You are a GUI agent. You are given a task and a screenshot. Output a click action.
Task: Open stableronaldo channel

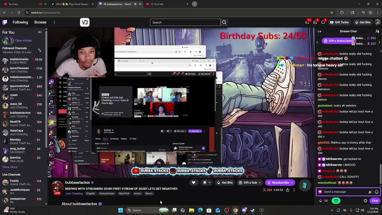pos(22,61)
